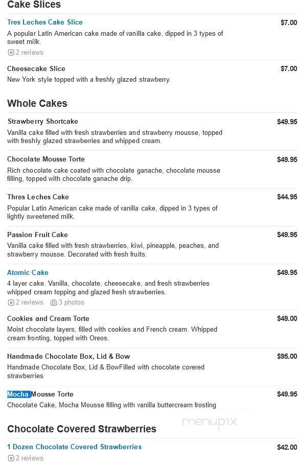Viewport: 301px width, 464px height.
Task: Click the Cheesecake Slice menu entry
Action: coord(36,68)
